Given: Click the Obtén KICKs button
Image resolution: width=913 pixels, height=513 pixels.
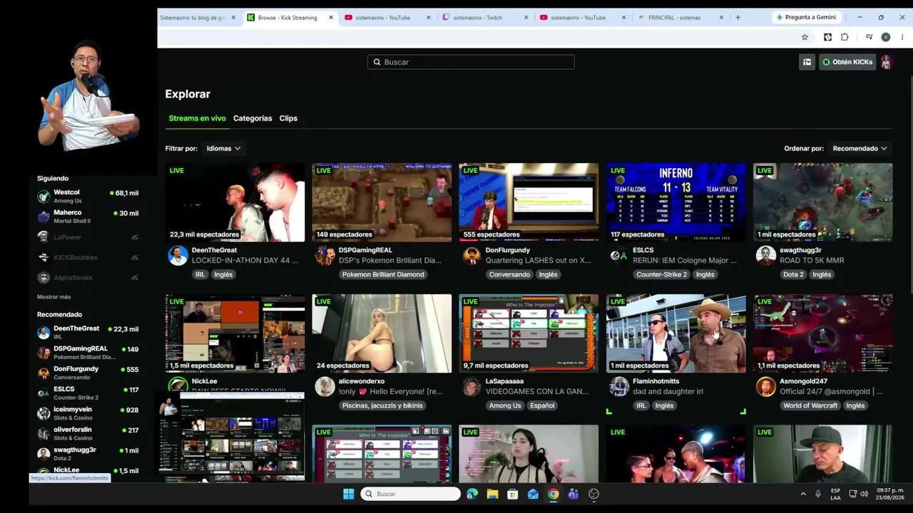Looking at the screenshot, I should click(847, 62).
